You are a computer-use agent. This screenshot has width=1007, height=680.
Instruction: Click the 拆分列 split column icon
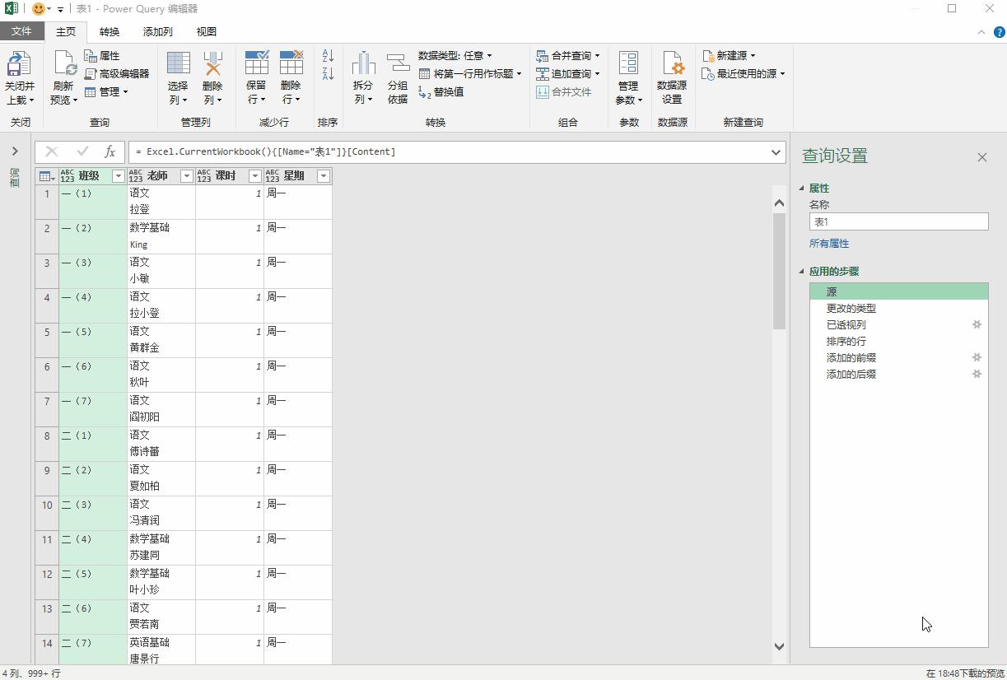(363, 64)
